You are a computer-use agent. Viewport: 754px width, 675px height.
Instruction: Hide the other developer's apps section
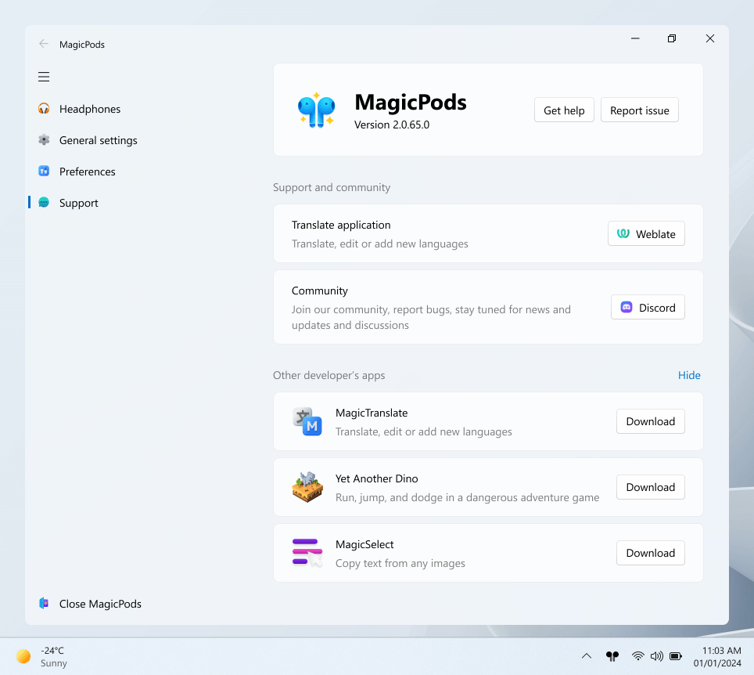(x=689, y=375)
